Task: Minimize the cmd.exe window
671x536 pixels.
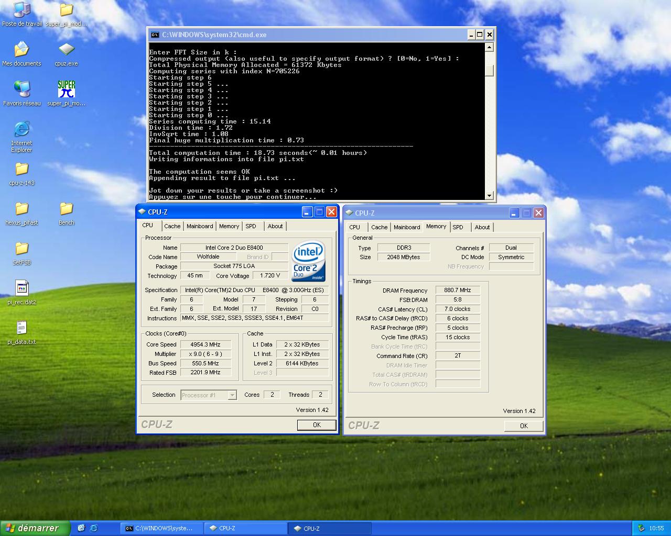Action: pyautogui.click(x=470, y=35)
